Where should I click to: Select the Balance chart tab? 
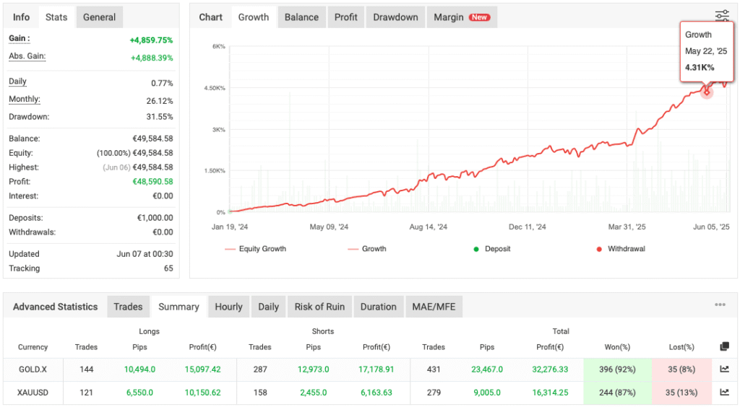click(301, 17)
